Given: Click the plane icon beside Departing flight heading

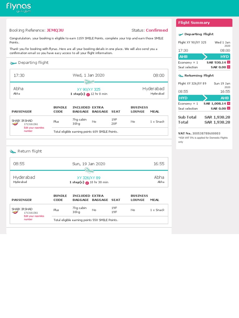Looking at the screenshot, I should tap(13, 63).
